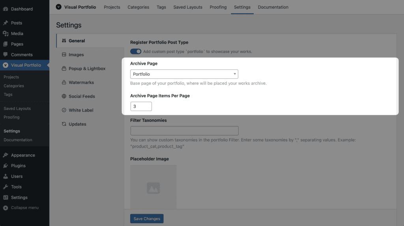Viewport: 404px width, 226px height.
Task: Open the White Label checkmark icon
Action: coord(64,110)
